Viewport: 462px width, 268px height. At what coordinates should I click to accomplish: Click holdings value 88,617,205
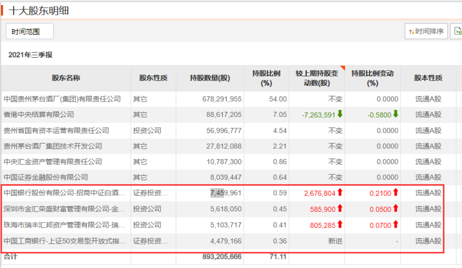click(x=224, y=115)
